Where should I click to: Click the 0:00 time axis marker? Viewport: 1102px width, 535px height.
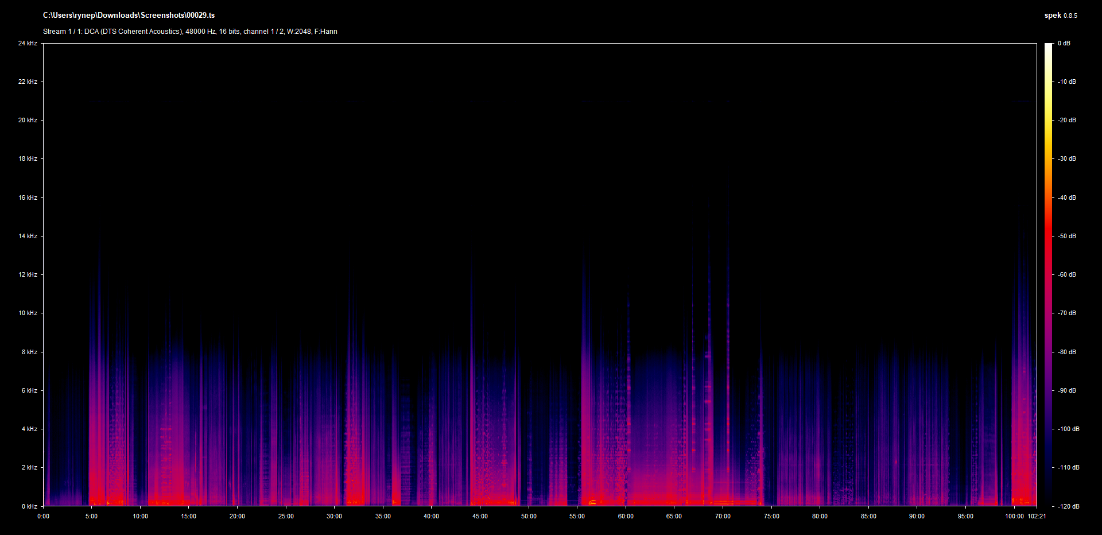pyautogui.click(x=43, y=516)
